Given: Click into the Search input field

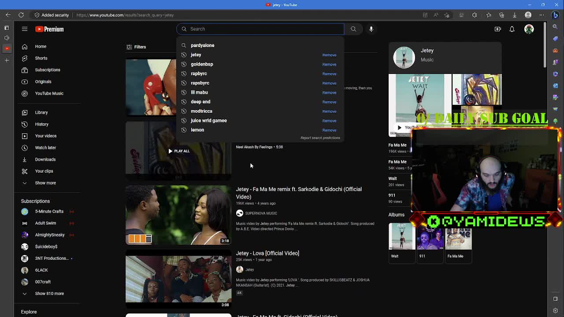Looking at the screenshot, I should point(264,29).
